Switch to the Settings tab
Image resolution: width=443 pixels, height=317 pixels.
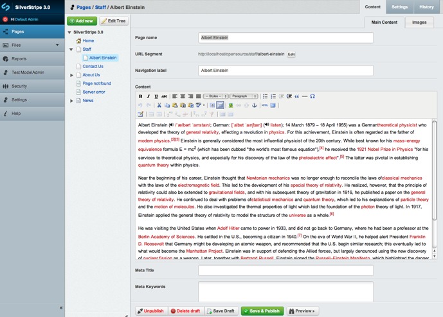(x=399, y=7)
